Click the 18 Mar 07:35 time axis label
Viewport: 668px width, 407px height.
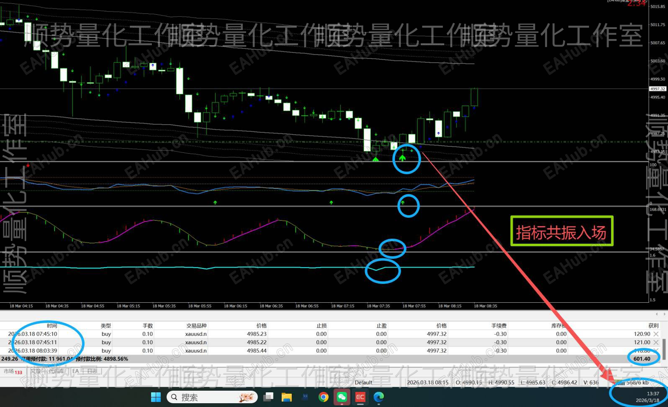click(378, 306)
